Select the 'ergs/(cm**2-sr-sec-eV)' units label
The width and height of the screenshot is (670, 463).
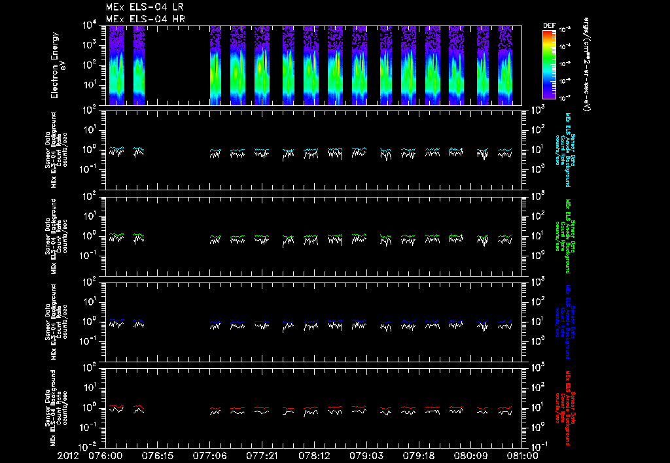click(587, 65)
